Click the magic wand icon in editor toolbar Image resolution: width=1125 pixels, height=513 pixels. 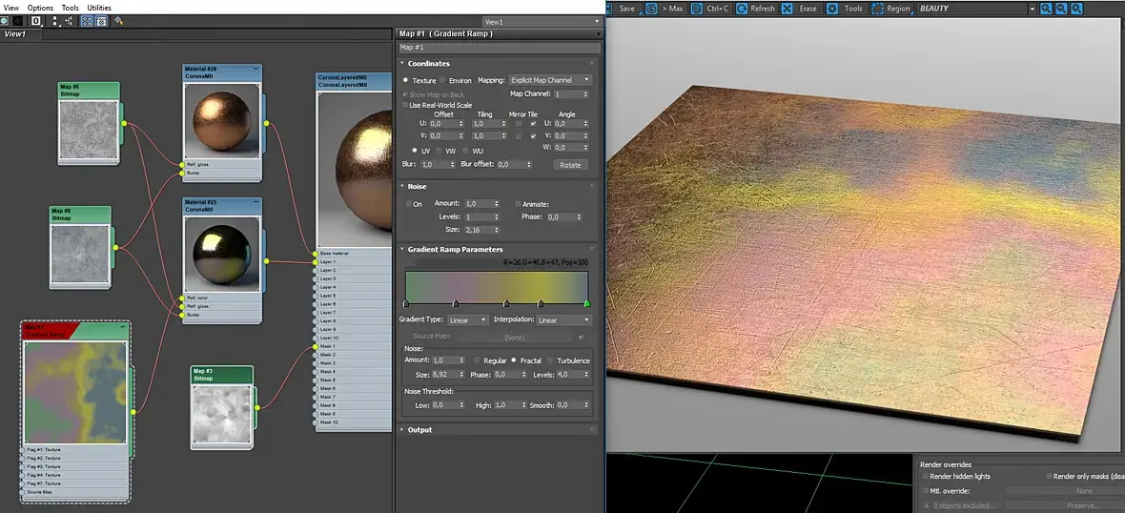[x=118, y=20]
